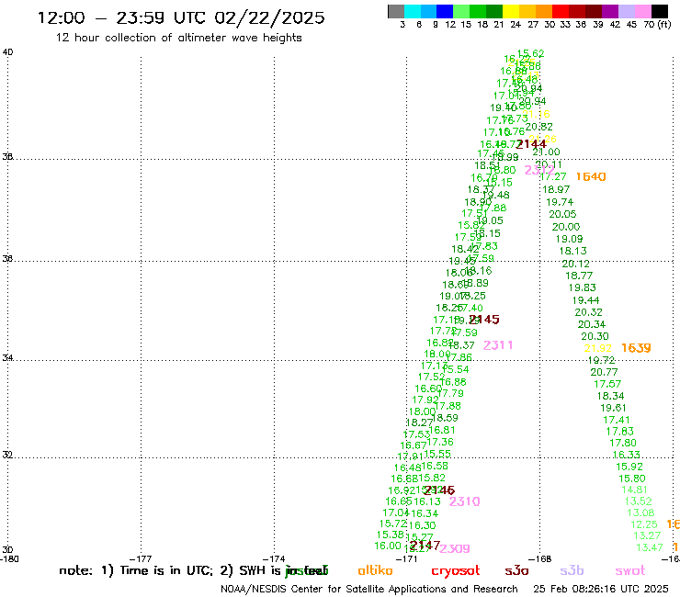Click the wave height value 20.82
This screenshot has height=597, width=680.
click(539, 127)
